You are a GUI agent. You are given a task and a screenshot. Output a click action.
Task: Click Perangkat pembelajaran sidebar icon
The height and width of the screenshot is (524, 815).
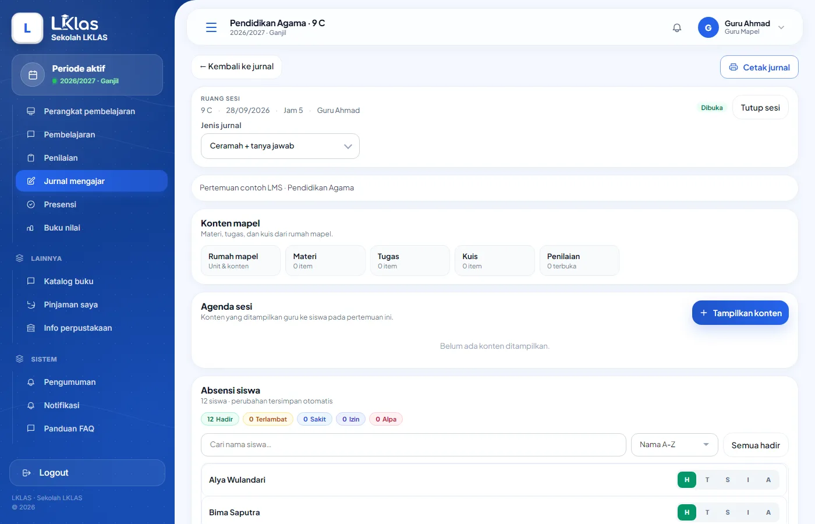(x=31, y=111)
